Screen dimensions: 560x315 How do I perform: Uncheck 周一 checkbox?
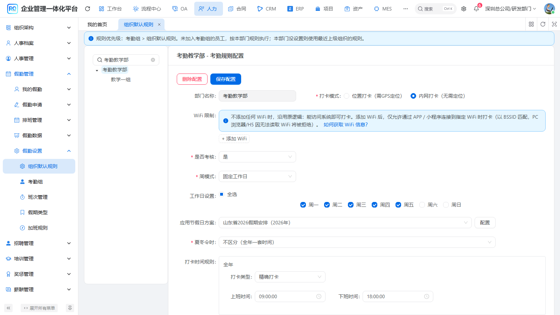(x=303, y=205)
